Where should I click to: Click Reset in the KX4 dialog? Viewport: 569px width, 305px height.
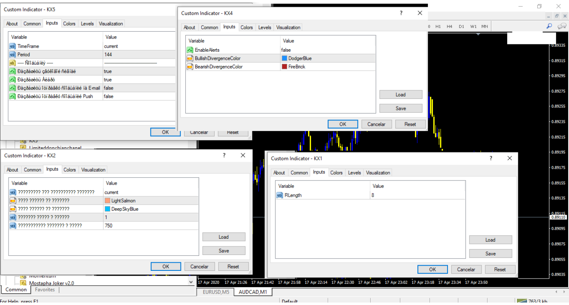(x=410, y=124)
